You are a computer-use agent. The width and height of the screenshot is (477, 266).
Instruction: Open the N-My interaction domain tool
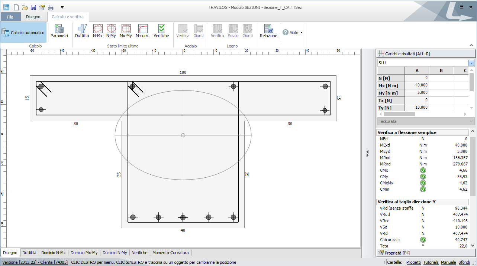111,31
